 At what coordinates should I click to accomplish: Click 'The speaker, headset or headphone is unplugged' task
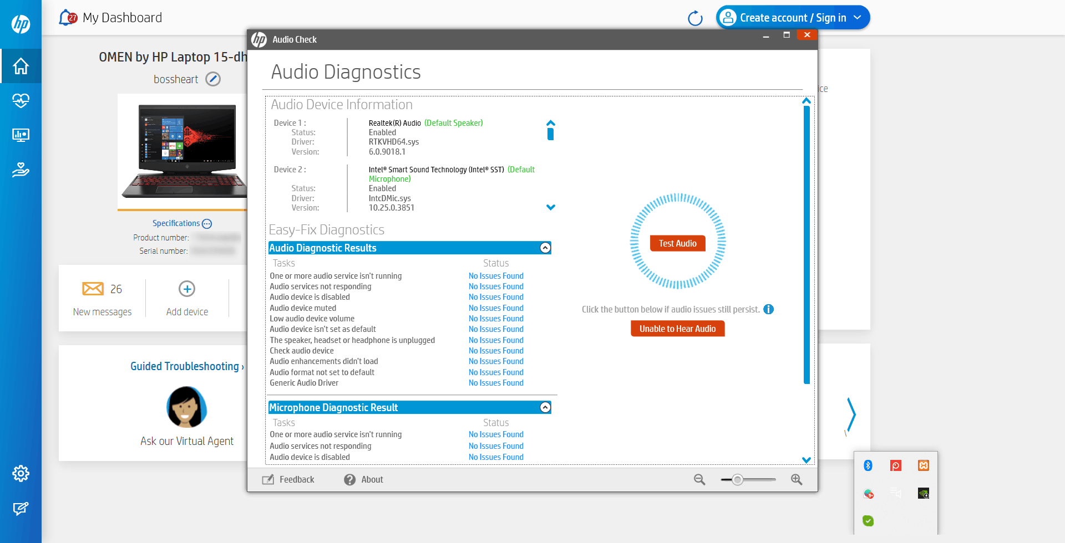point(352,340)
